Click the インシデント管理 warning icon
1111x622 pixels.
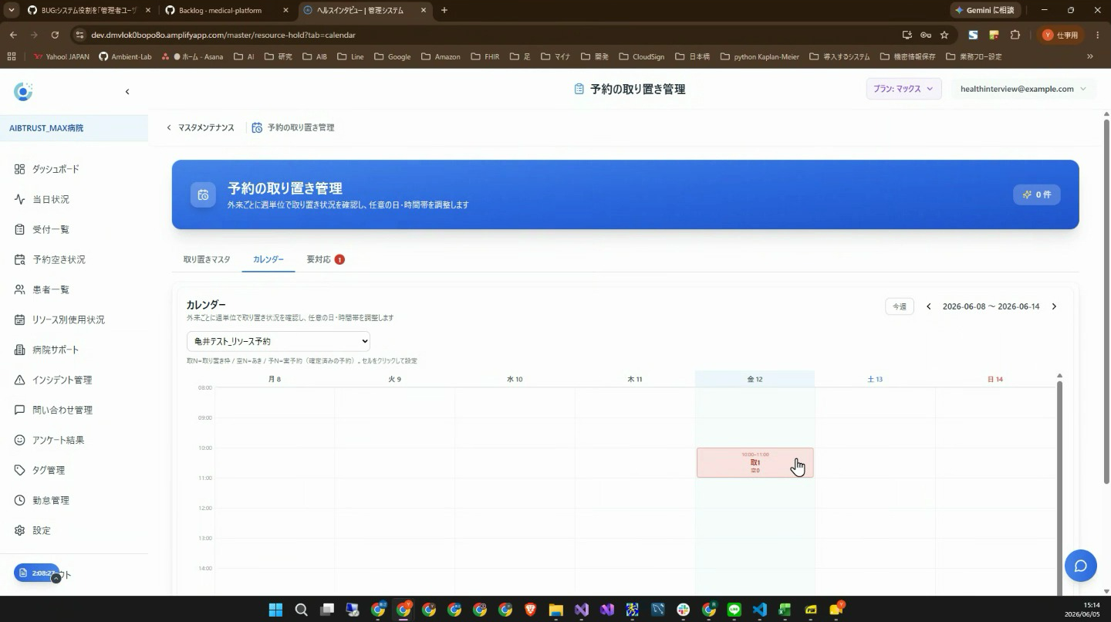[20, 380]
